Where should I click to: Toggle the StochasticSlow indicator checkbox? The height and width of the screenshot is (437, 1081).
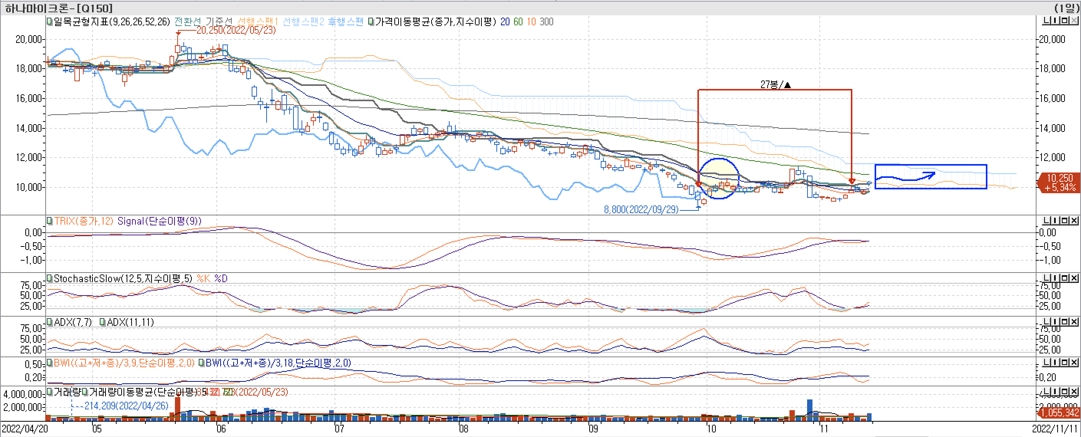49,278
